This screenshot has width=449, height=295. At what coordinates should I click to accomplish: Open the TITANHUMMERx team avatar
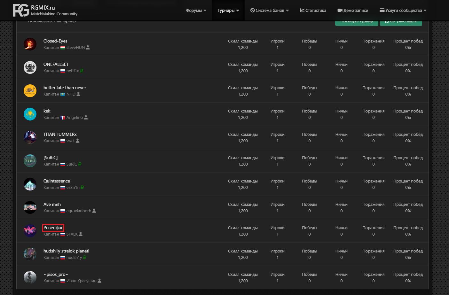click(x=30, y=137)
